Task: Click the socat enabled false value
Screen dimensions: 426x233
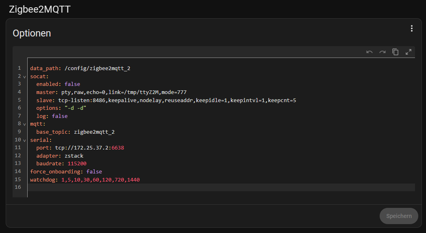Action: 72,84
